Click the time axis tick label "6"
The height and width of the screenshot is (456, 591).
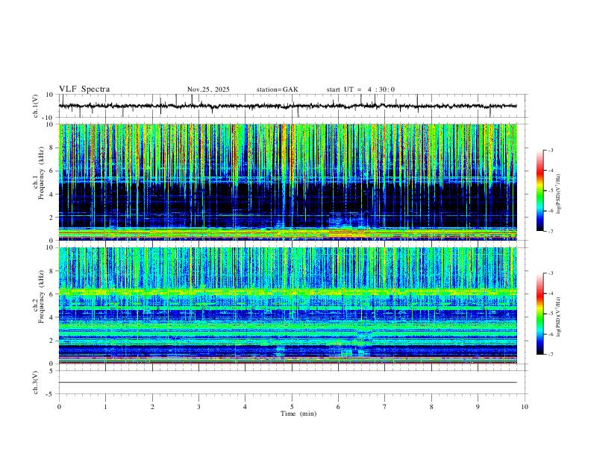click(x=339, y=407)
